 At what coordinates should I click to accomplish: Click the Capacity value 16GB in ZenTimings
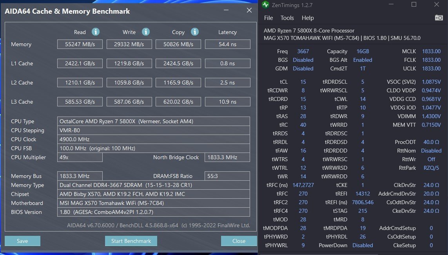[x=363, y=51]
